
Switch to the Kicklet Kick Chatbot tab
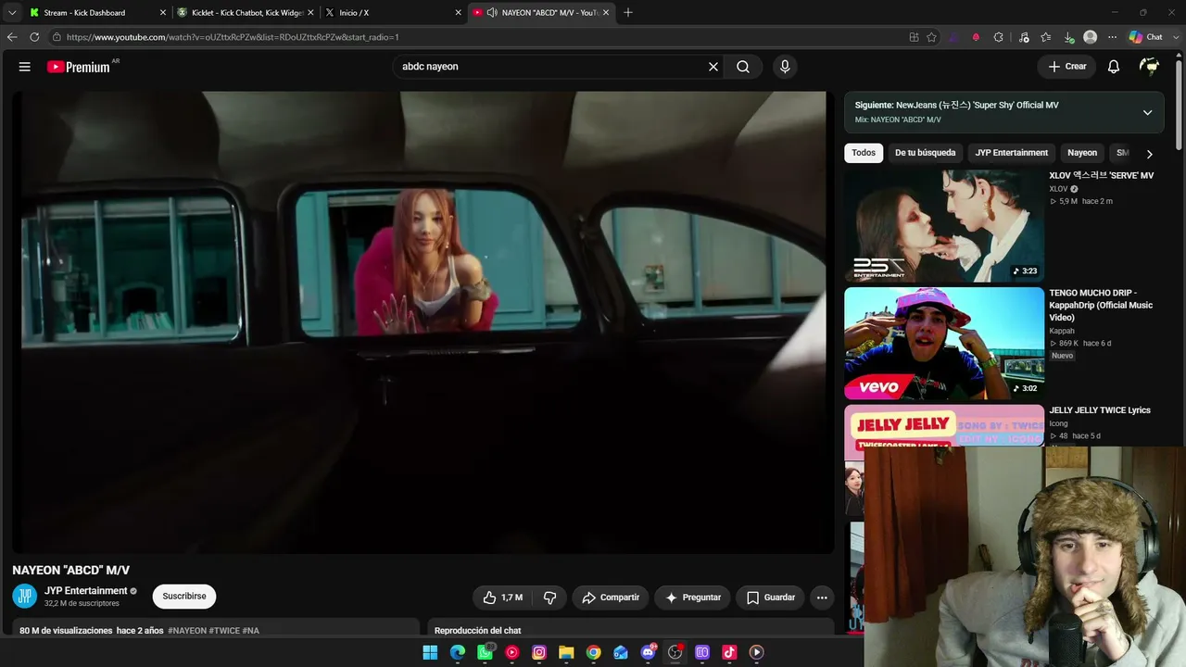click(x=245, y=13)
